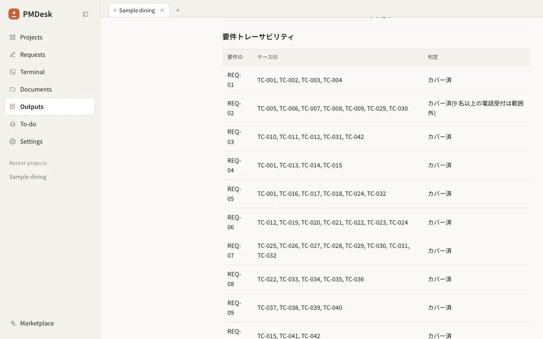Image resolution: width=543 pixels, height=339 pixels.
Task: Select the REQ-05 cell
Action: 234,194
